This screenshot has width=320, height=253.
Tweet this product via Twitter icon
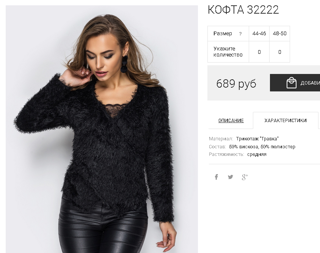click(x=231, y=177)
